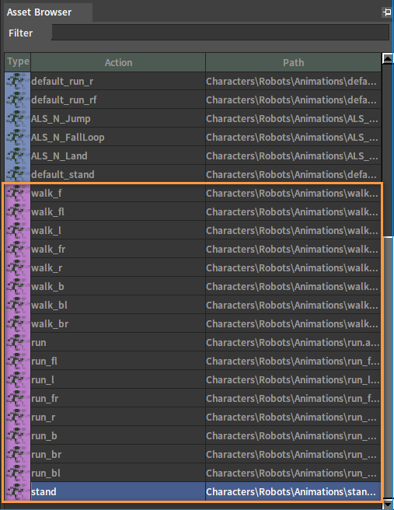The width and height of the screenshot is (394, 510).
Task: Click the Type column header
Action: tap(18, 61)
